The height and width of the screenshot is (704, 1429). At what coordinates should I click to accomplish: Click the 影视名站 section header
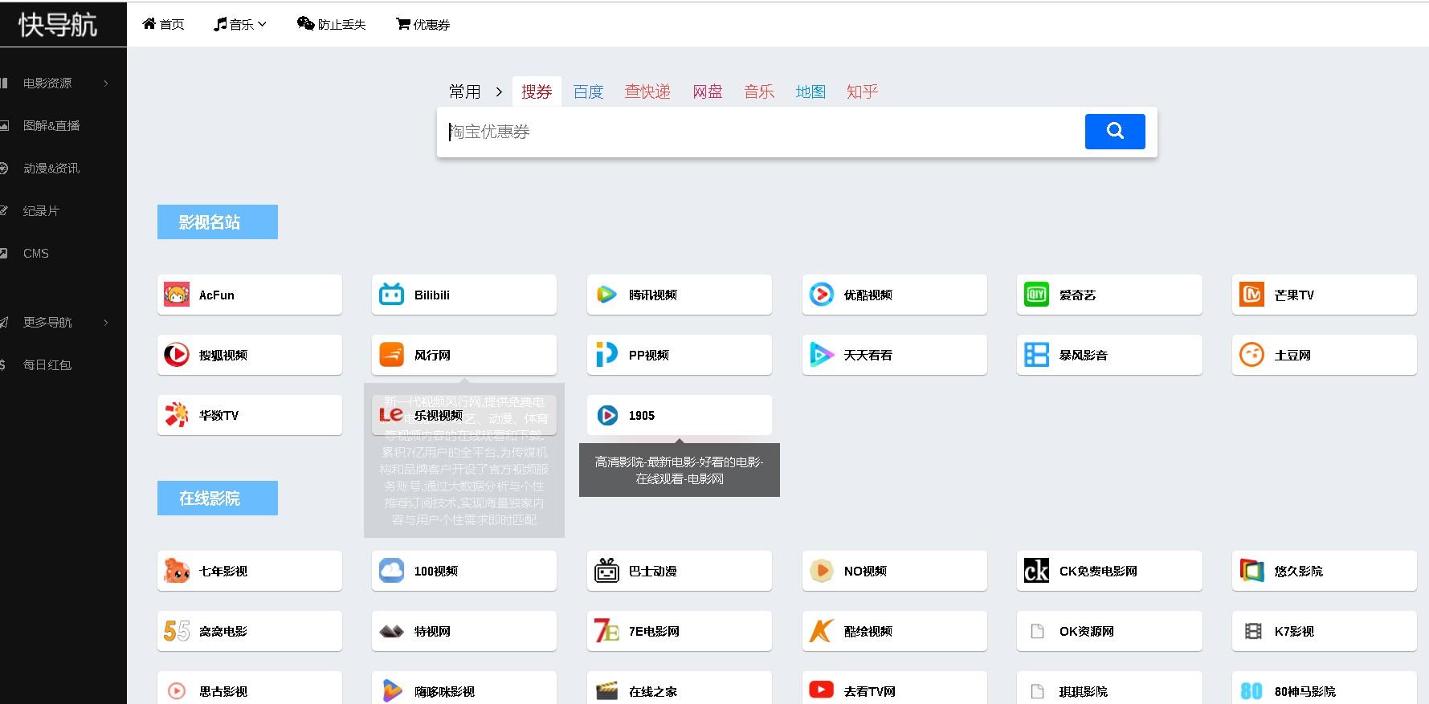click(x=218, y=222)
